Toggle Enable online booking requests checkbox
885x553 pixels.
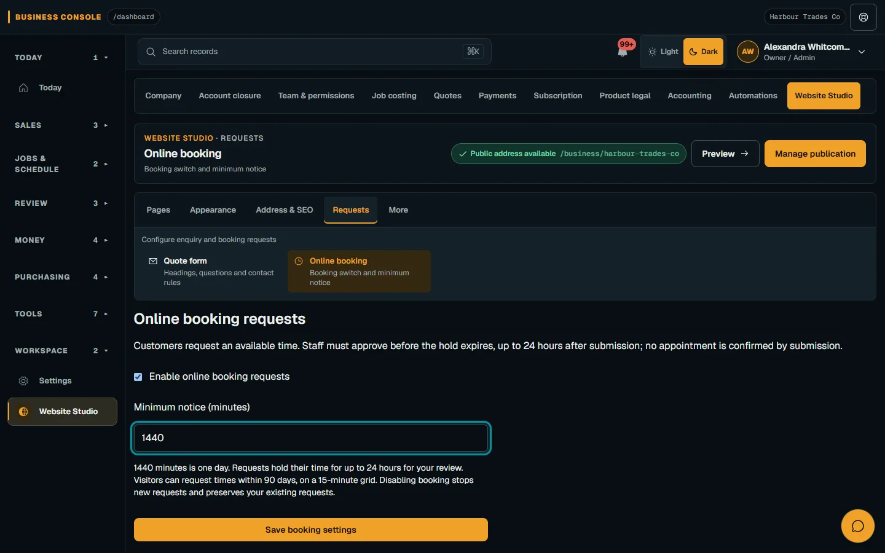click(138, 377)
